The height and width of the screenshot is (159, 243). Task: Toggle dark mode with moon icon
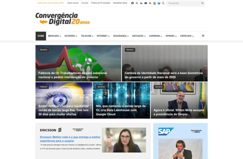click(163, 3)
